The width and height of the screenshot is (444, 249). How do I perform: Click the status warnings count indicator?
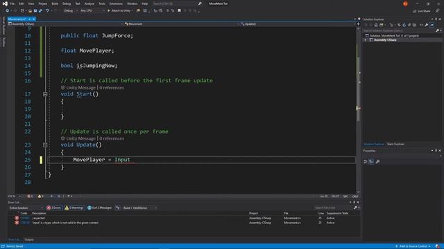(x=41, y=196)
